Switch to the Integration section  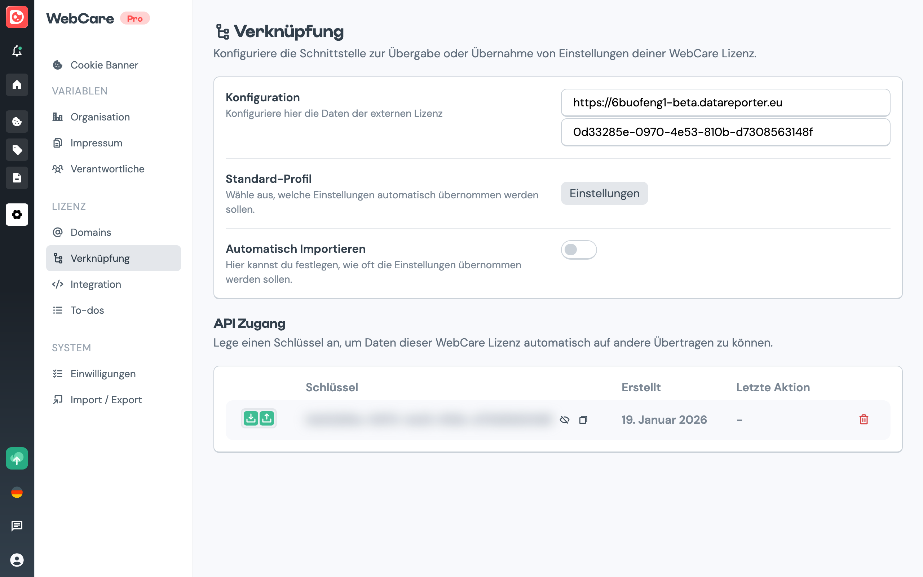95,284
